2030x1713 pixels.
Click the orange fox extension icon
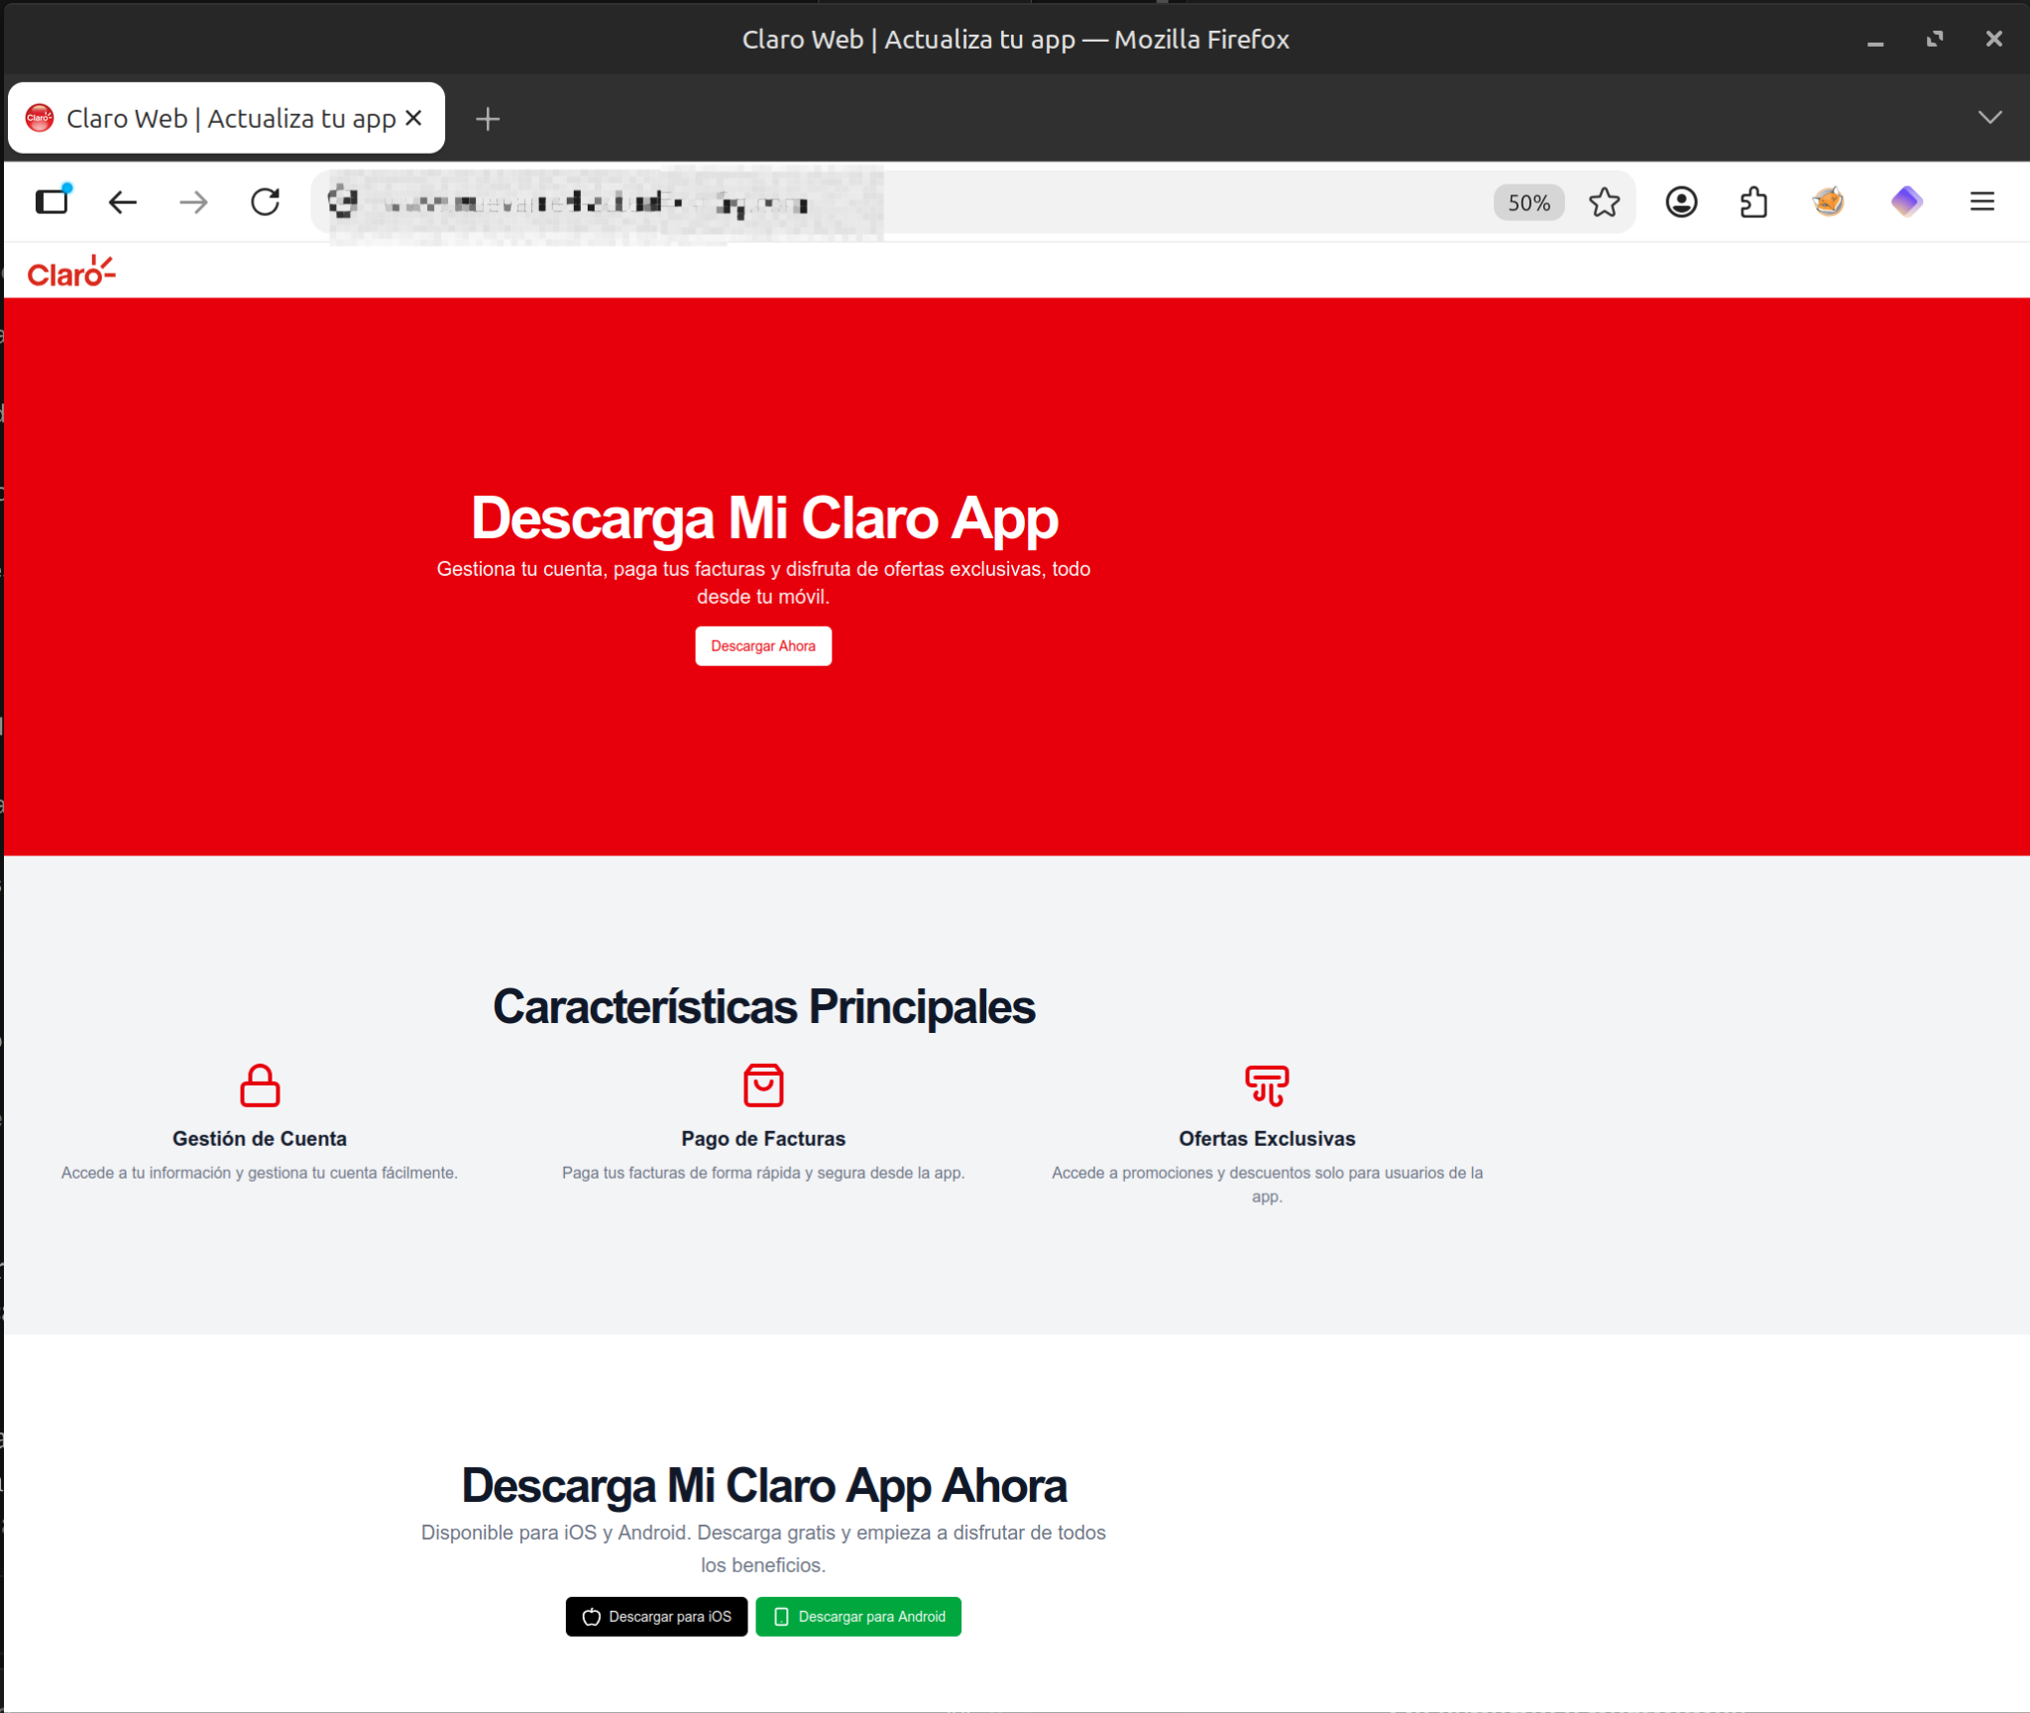(1828, 202)
